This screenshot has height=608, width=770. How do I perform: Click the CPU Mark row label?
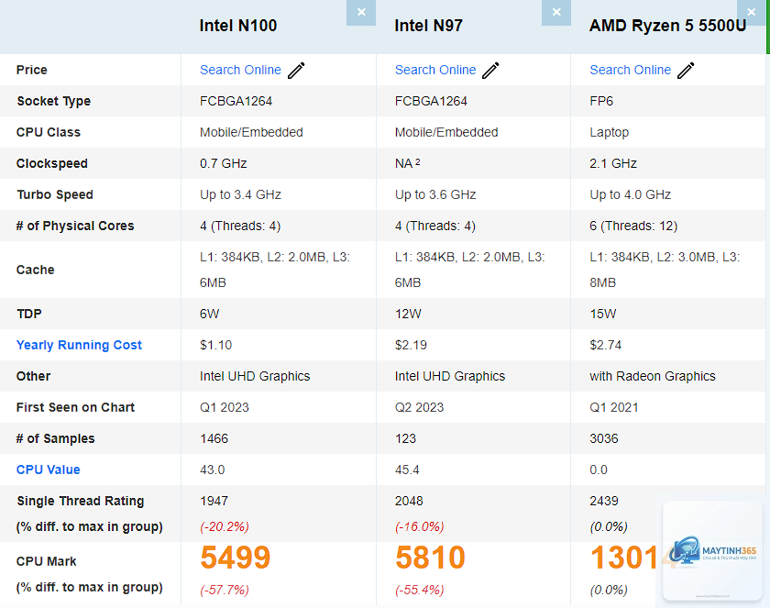click(x=46, y=561)
